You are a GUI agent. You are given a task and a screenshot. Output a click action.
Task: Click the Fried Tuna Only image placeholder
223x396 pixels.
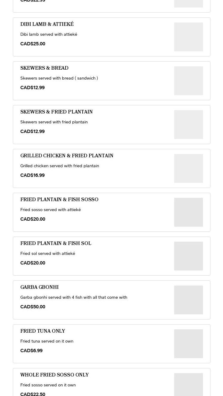tap(188, 344)
